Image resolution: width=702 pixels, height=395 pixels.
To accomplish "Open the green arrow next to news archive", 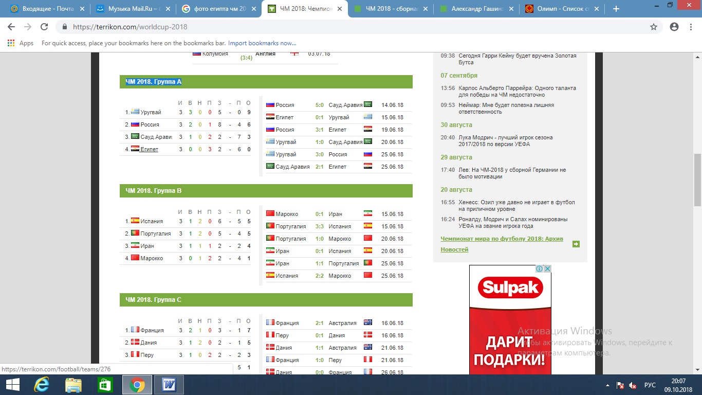I will [x=576, y=244].
